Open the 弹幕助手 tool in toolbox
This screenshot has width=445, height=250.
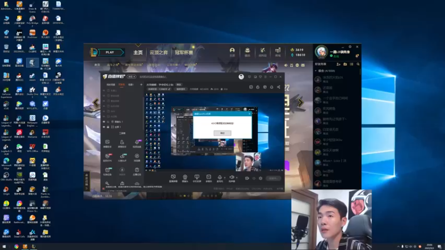click(x=107, y=144)
